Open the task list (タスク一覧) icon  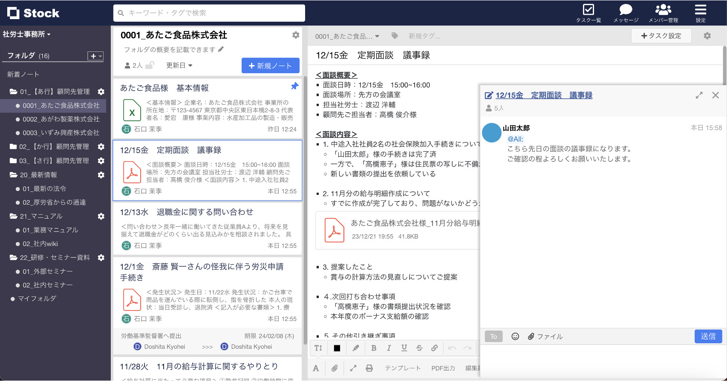589,13
